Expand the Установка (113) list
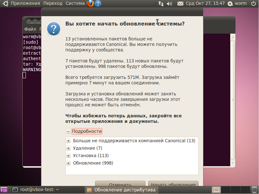259x194 pixels. tap(68, 156)
